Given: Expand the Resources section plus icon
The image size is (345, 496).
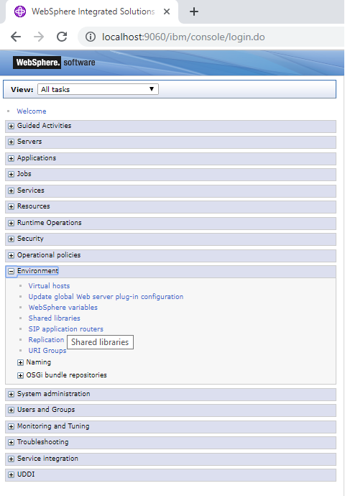Looking at the screenshot, I should tap(11, 206).
